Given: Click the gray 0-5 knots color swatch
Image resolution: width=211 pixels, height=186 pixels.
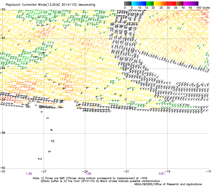Looking at the screenshot, I should (128, 3).
